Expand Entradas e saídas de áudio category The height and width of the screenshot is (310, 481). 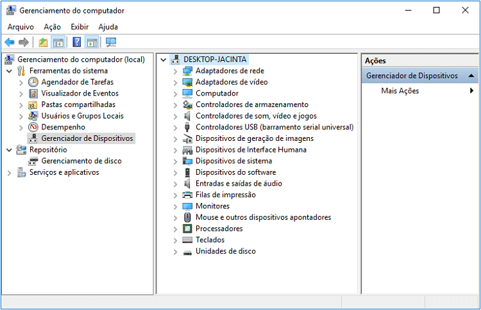(175, 184)
